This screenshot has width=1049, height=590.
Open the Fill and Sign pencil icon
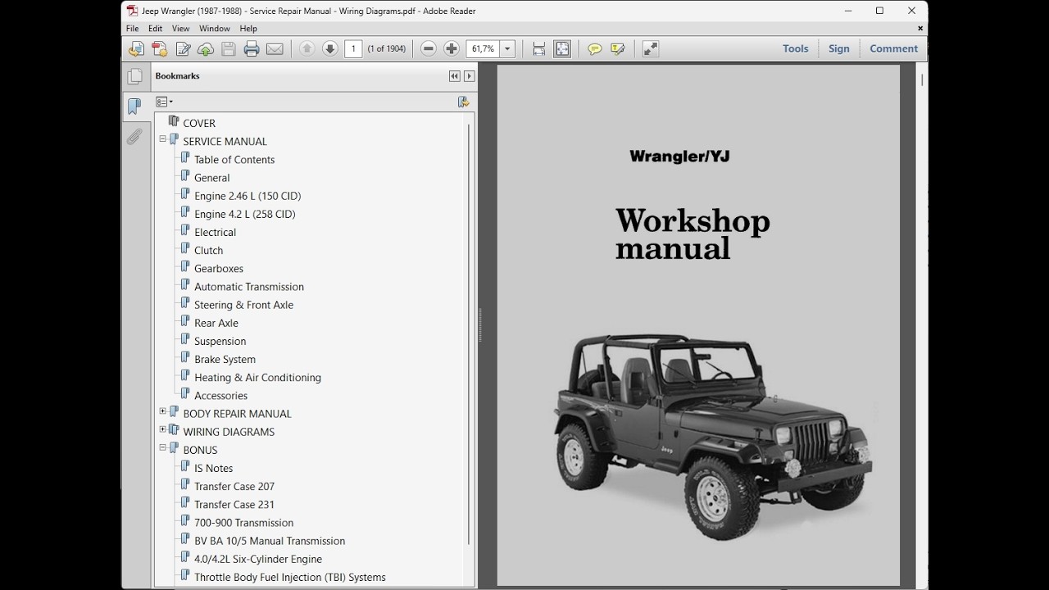183,49
